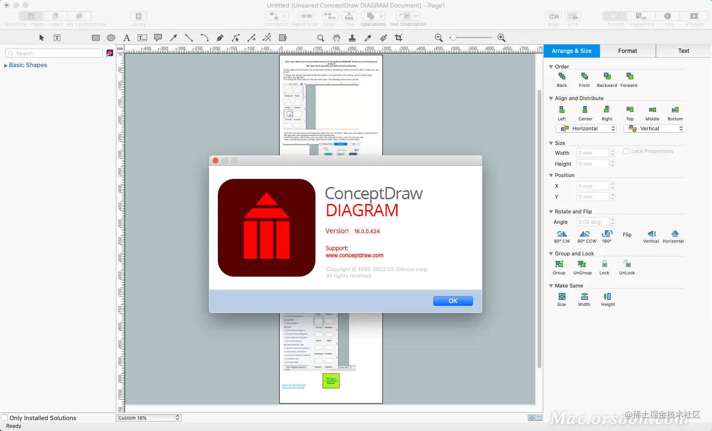Click the Front order icon
The height and width of the screenshot is (431, 712).
coord(585,76)
